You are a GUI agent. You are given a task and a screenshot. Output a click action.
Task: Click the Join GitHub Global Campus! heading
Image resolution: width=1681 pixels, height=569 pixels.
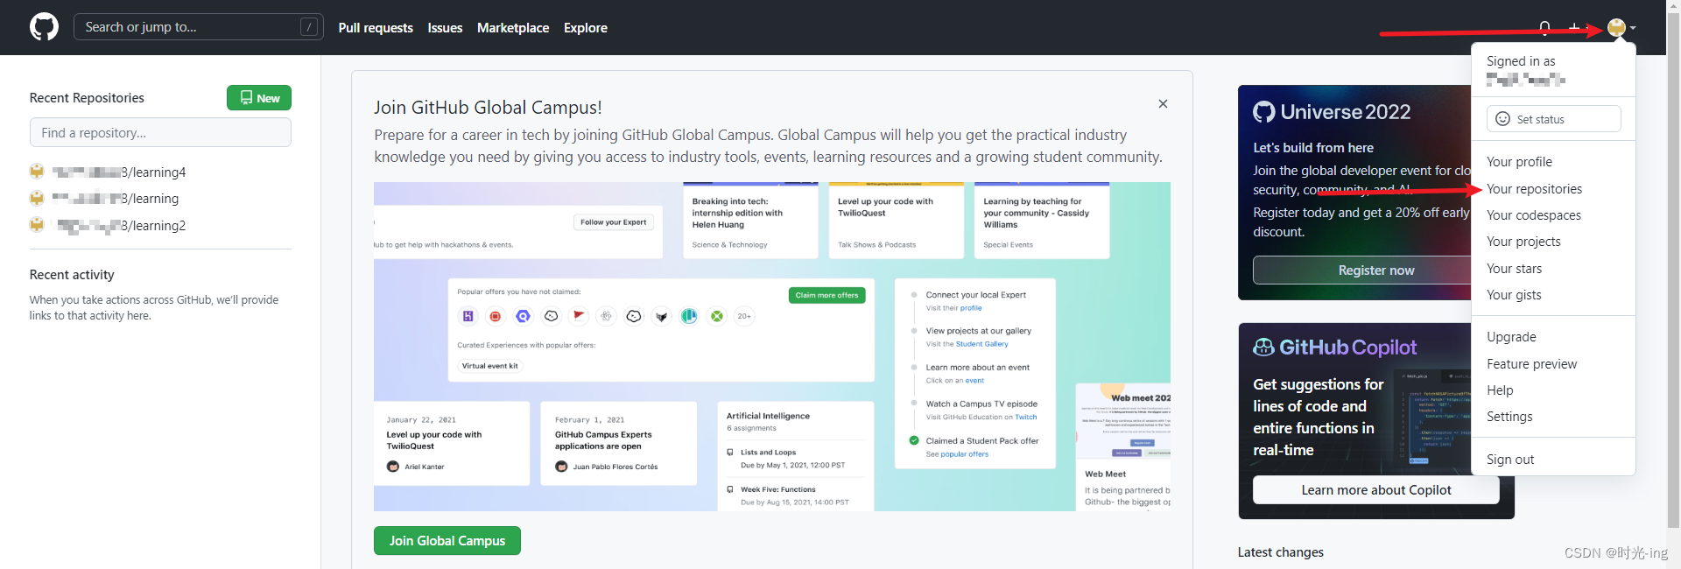tap(488, 108)
